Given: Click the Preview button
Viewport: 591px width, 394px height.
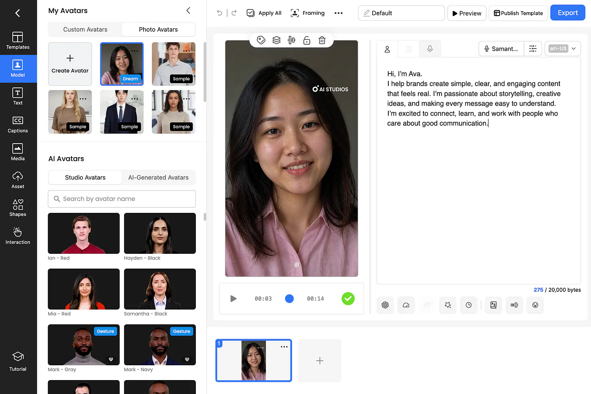Looking at the screenshot, I should [x=467, y=13].
